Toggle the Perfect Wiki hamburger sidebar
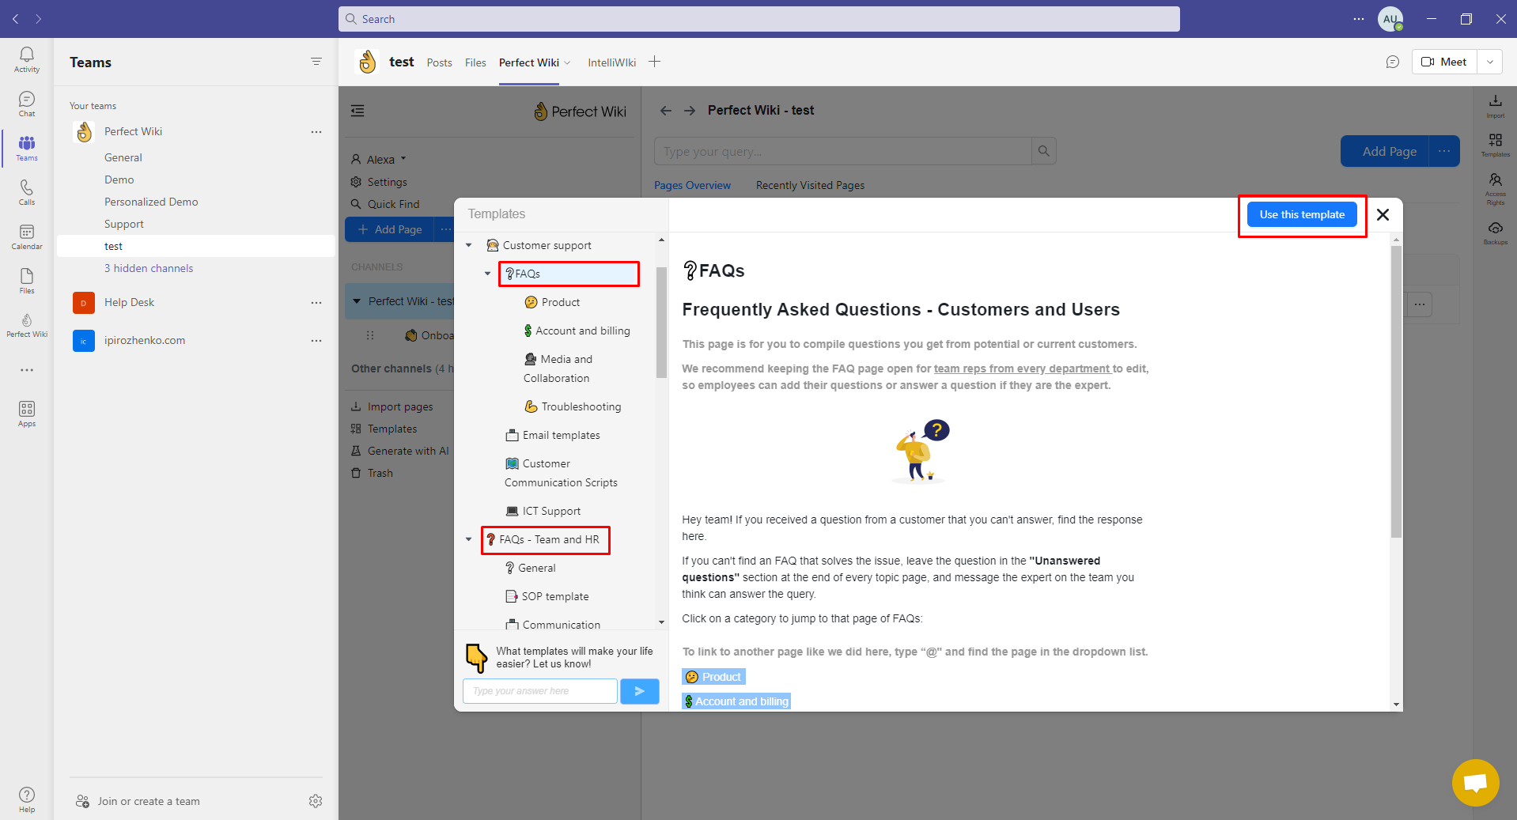This screenshot has height=820, width=1517. click(x=357, y=111)
